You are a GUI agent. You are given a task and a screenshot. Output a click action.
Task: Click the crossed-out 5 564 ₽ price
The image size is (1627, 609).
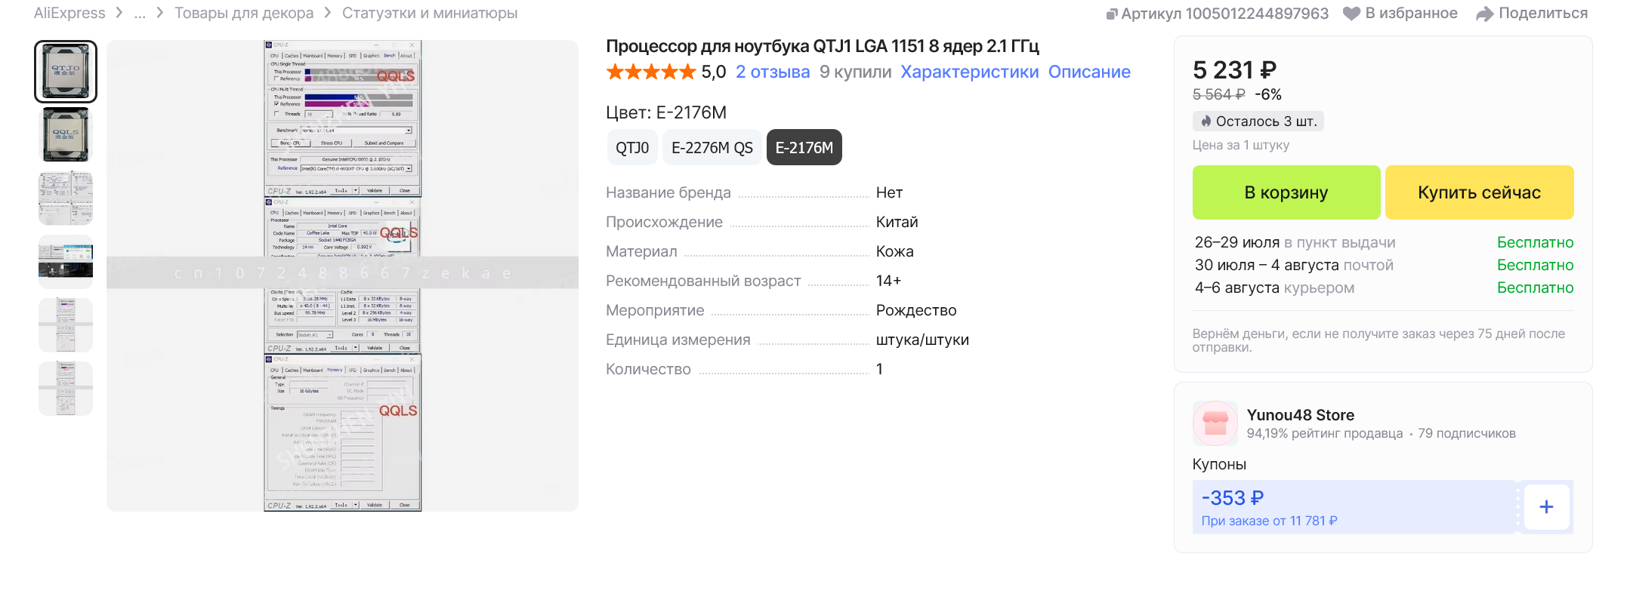tap(1218, 94)
